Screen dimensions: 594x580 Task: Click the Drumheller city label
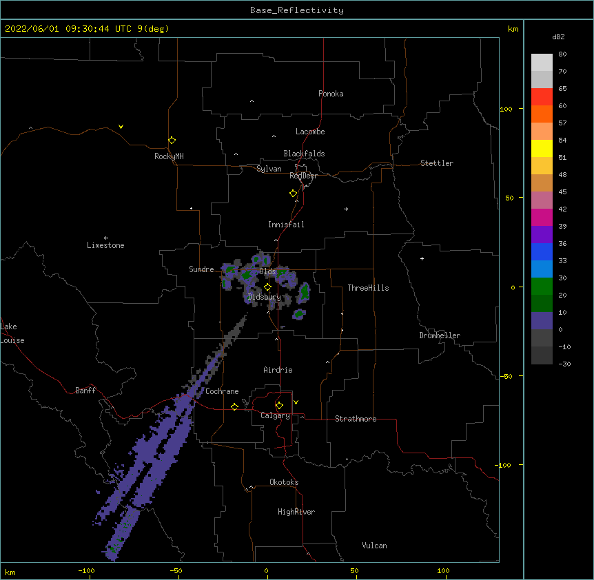pyautogui.click(x=440, y=335)
